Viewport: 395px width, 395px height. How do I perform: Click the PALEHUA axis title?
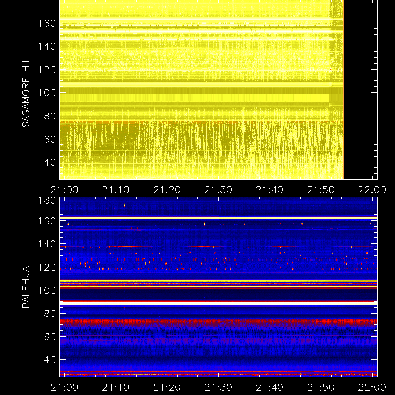coord(26,287)
